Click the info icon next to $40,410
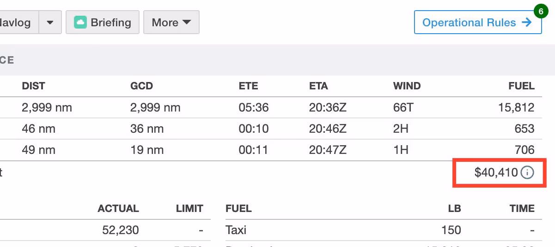This screenshot has height=247, width=555. pyautogui.click(x=527, y=173)
